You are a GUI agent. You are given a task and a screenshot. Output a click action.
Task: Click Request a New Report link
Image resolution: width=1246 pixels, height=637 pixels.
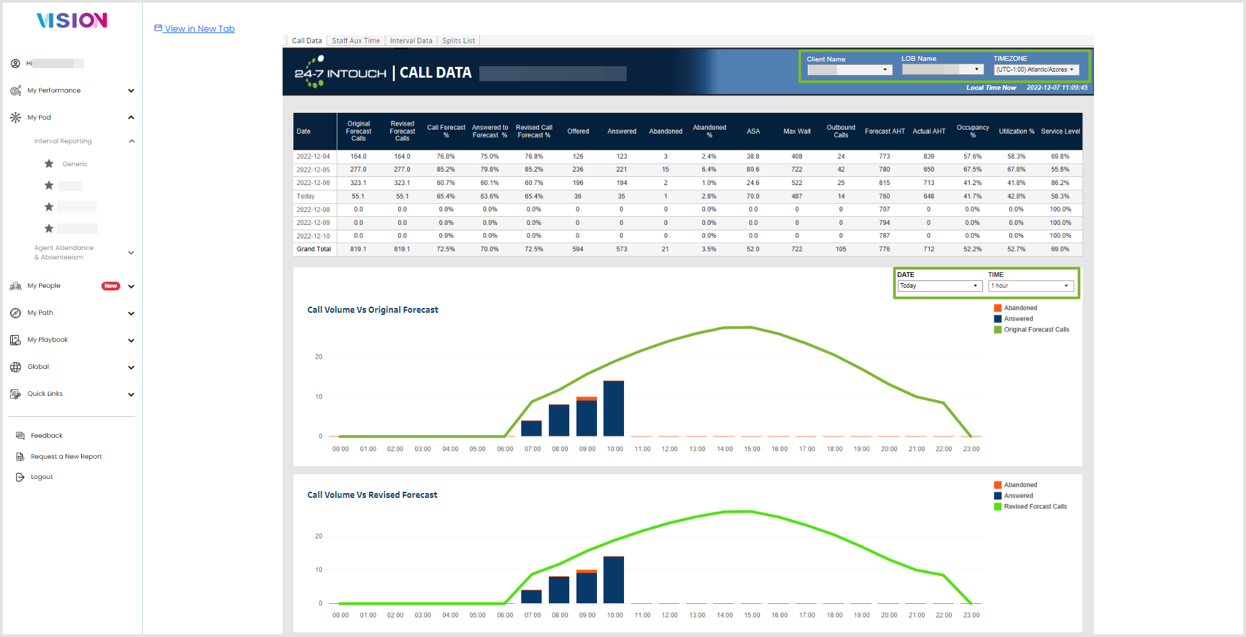(x=66, y=457)
